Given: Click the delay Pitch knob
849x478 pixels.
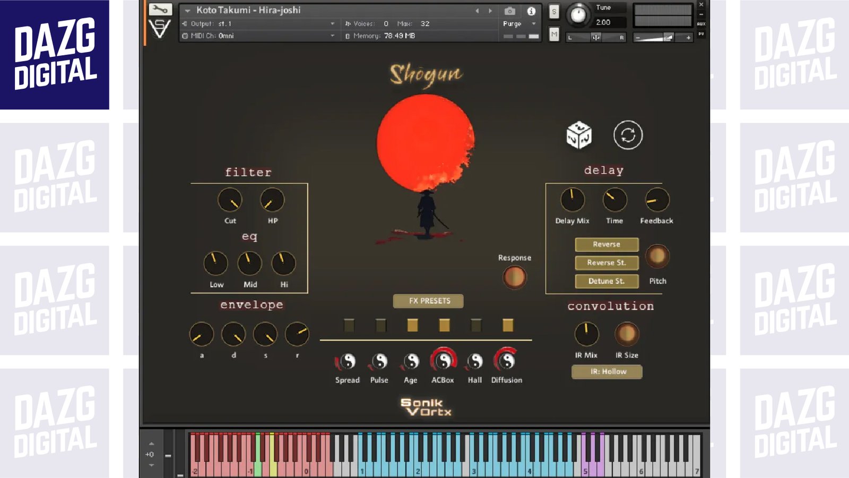Looking at the screenshot, I should point(657,257).
